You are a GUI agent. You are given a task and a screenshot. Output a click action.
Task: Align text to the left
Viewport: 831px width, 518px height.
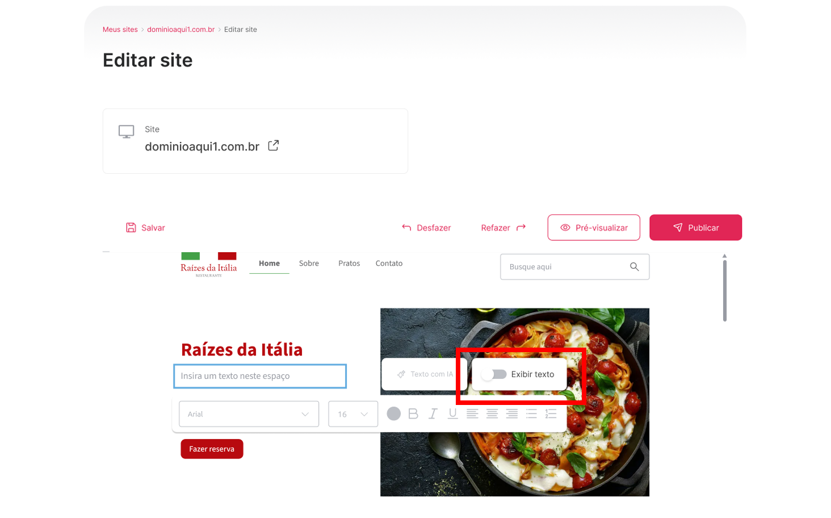click(x=472, y=414)
